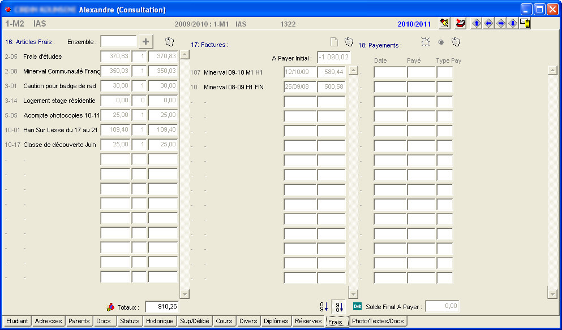The height and width of the screenshot is (330, 562).
Task: Switch to the Docs tab
Action: click(105, 321)
